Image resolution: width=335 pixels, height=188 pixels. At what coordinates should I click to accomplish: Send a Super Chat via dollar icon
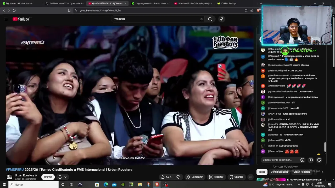pos(311,160)
